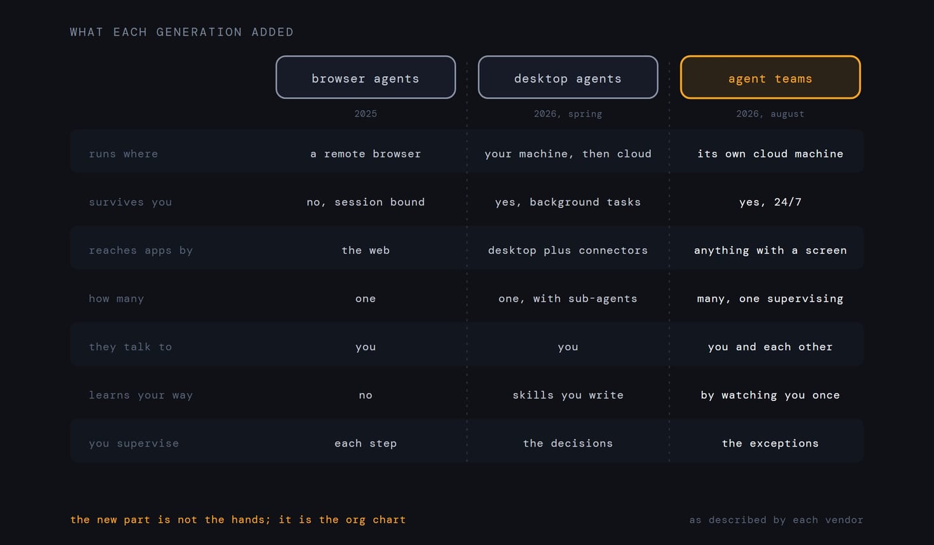The height and width of the screenshot is (545, 934).
Task: Select the browser agents header box
Action: [365, 77]
